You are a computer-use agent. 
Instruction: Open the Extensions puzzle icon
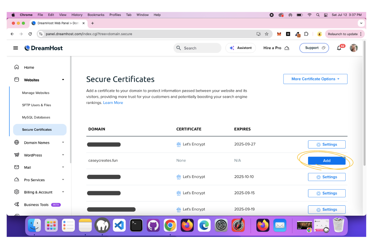tap(306, 34)
